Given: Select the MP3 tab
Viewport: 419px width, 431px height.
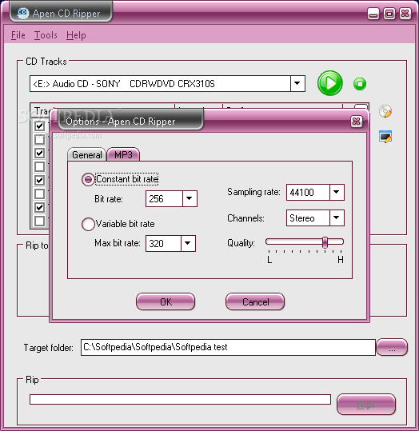Looking at the screenshot, I should 123,155.
